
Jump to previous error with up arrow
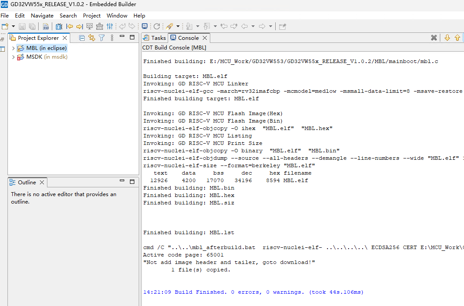457,38
